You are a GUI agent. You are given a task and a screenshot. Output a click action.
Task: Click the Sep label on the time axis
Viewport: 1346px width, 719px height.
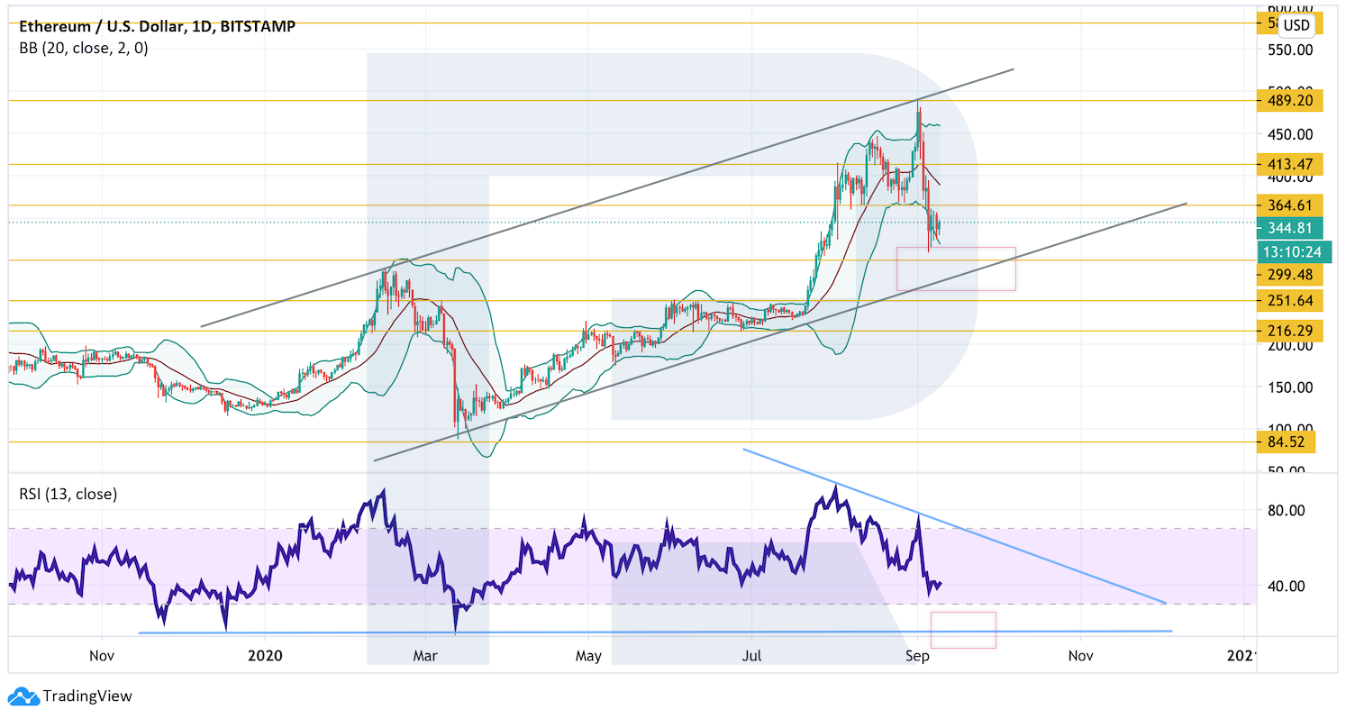(x=916, y=658)
